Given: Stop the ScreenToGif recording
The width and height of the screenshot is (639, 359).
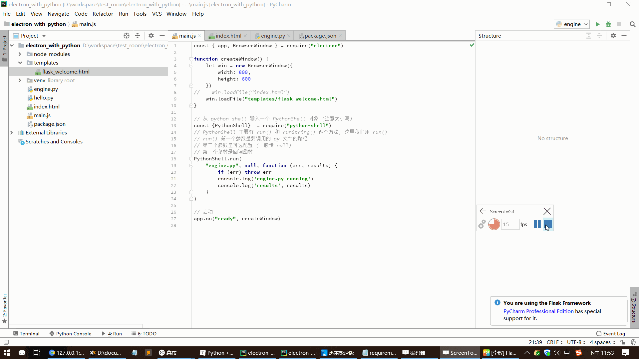Looking at the screenshot, I should (548, 224).
